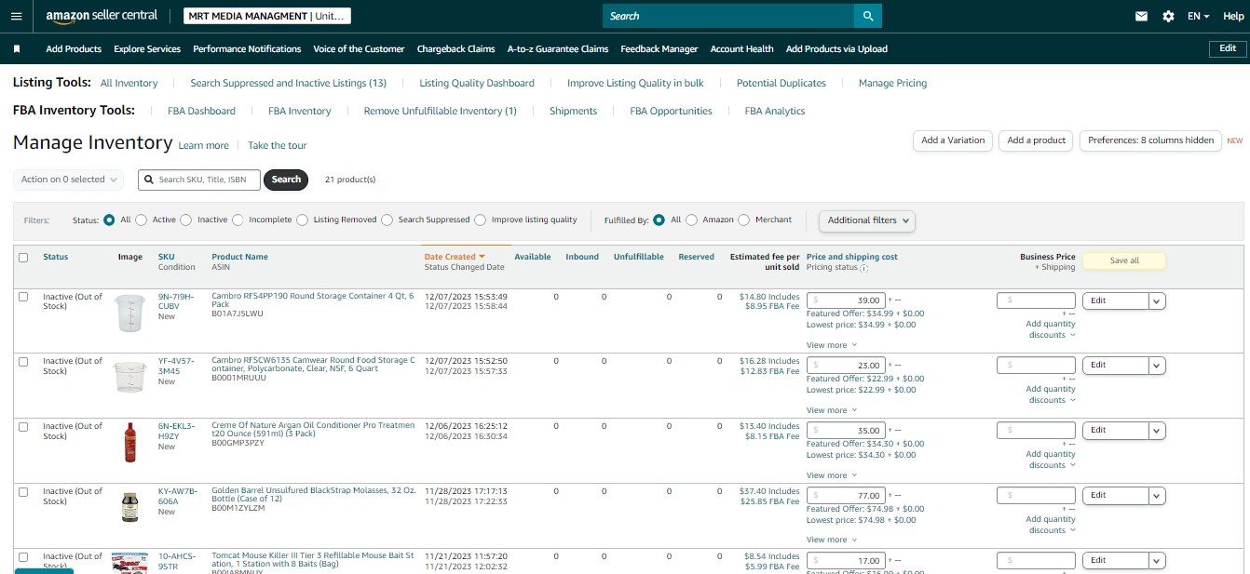Open Performance Notifications menu item
The width and height of the screenshot is (1250, 574).
pyautogui.click(x=247, y=48)
